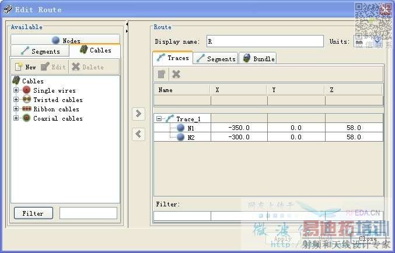Select the Single wires label
The width and height of the screenshot is (395, 253).
click(54, 90)
